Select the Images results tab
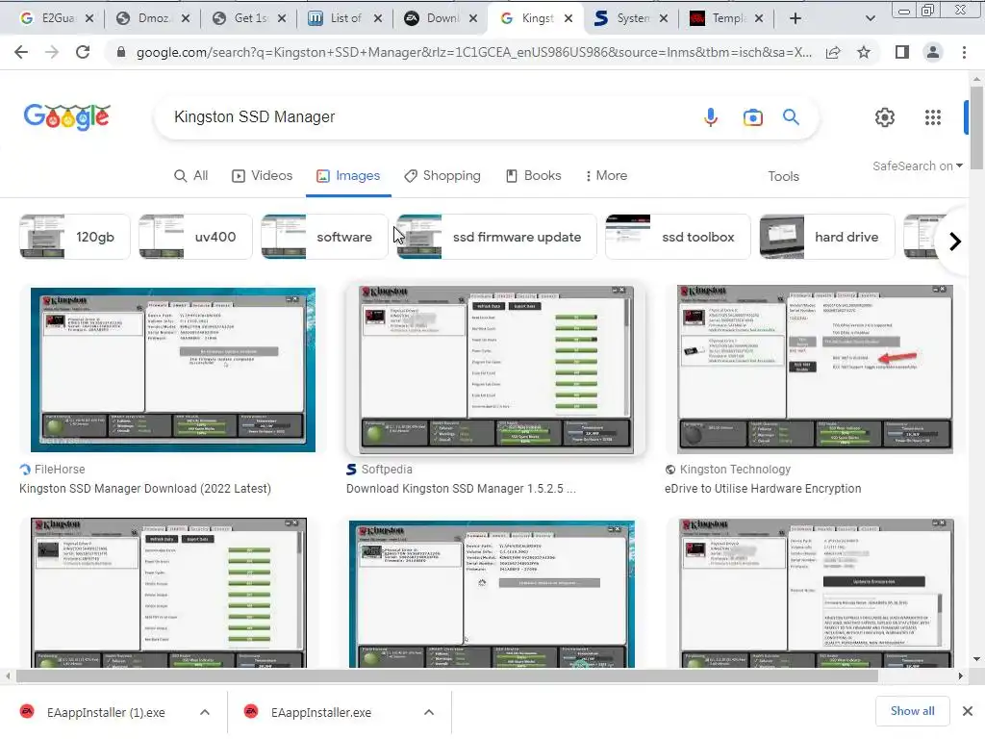 click(x=348, y=176)
